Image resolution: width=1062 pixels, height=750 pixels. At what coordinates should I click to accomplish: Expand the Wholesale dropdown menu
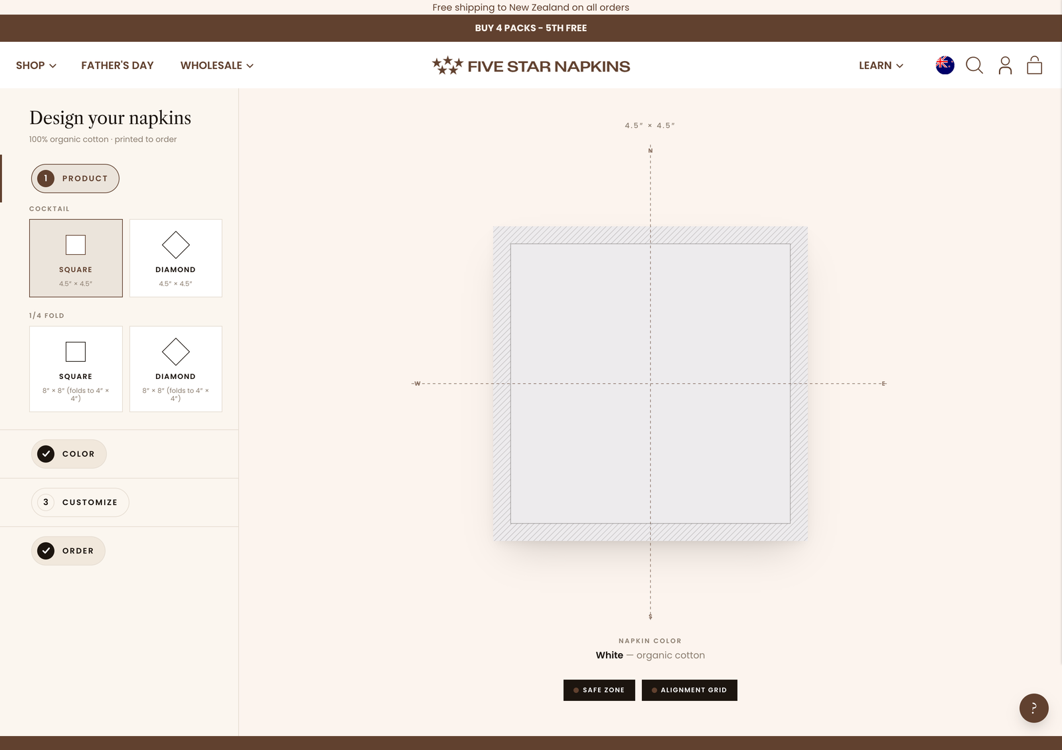(x=217, y=66)
